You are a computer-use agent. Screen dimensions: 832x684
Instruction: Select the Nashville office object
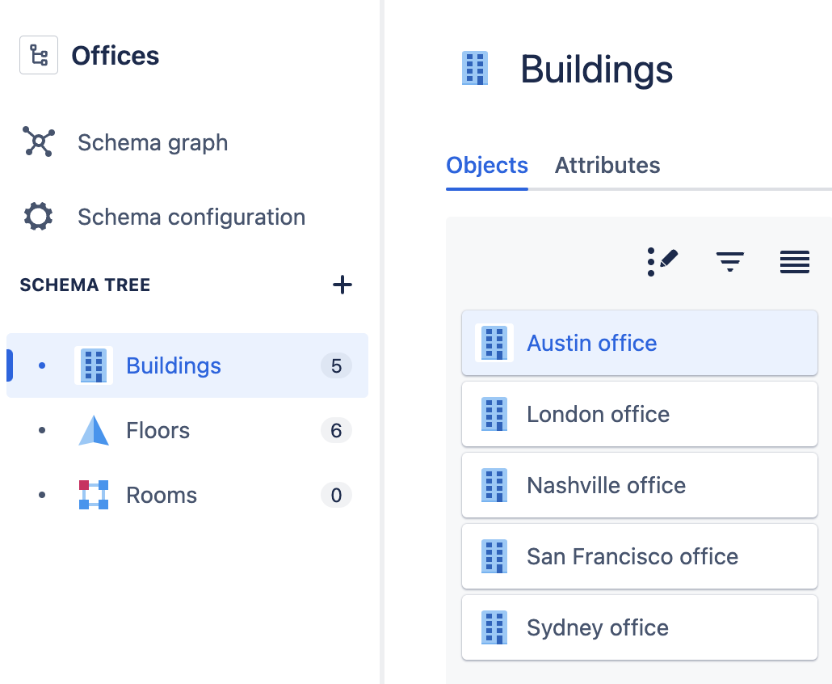pyautogui.click(x=640, y=485)
